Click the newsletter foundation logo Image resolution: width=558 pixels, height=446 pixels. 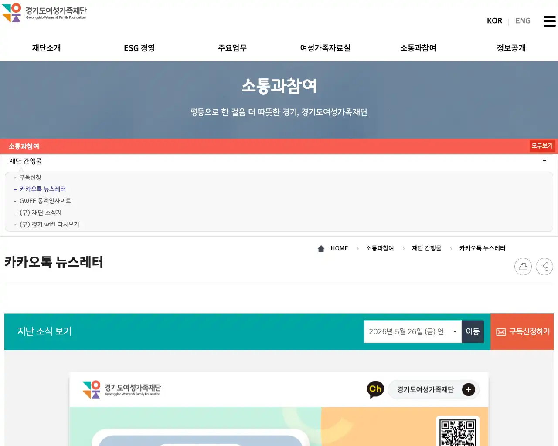coord(122,389)
